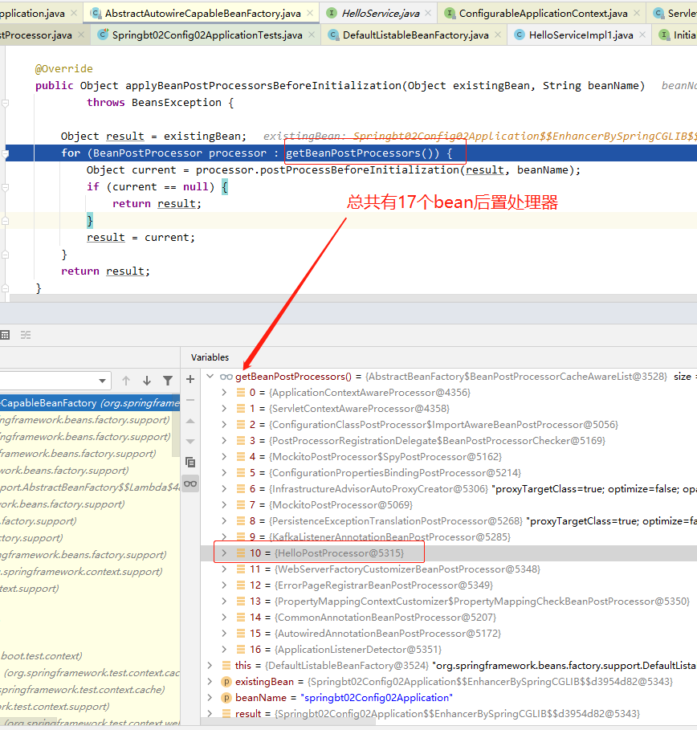Expand element 10 HelloPostProcessor
This screenshot has height=730, width=697.
click(224, 553)
